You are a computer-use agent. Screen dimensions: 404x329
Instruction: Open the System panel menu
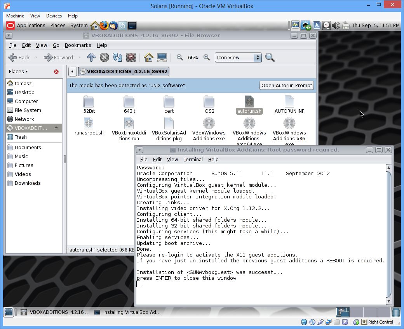point(79,26)
